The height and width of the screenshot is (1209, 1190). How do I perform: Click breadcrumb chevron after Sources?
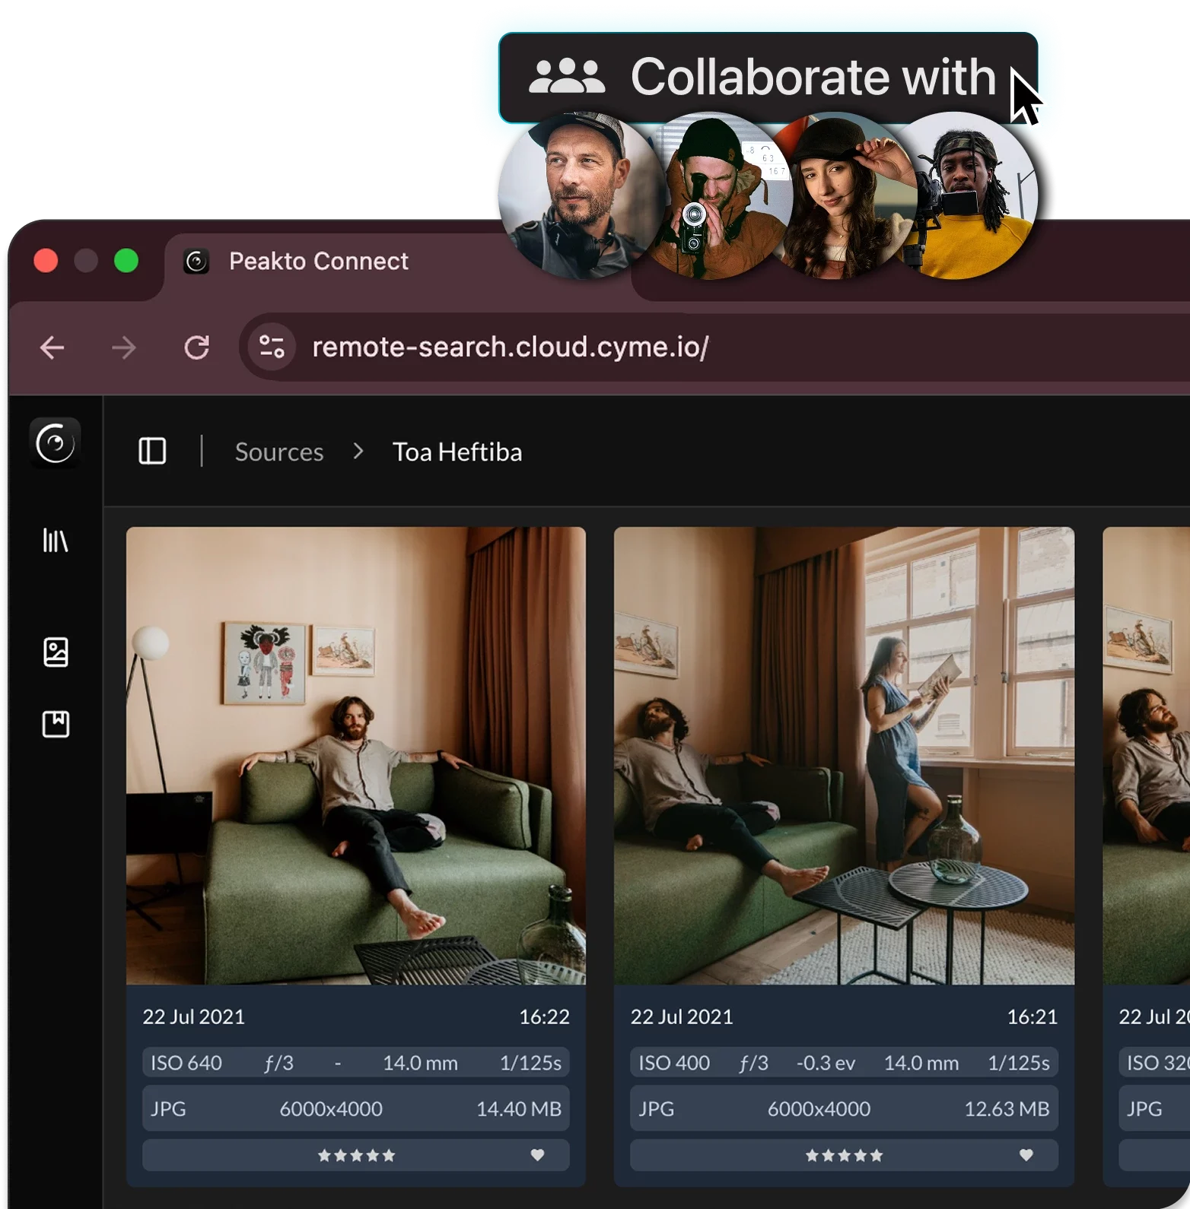(x=358, y=452)
